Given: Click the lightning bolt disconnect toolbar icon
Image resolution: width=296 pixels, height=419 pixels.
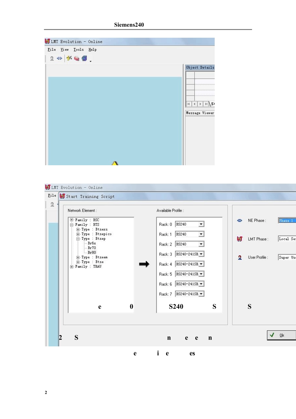Looking at the screenshot, I should (69, 58).
